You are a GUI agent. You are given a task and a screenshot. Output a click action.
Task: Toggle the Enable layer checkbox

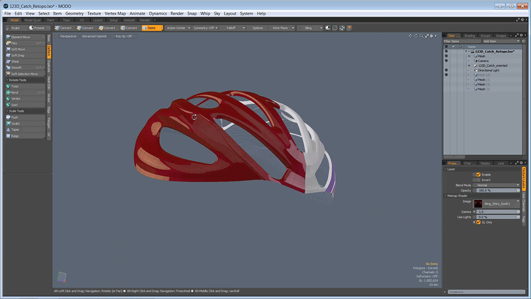478,174
